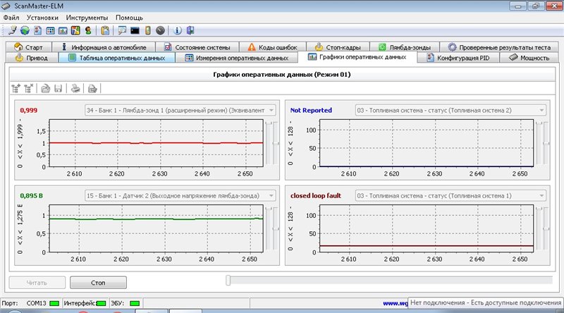Click the handheld device toolbar icon
This screenshot has height=313, width=564.
[148, 30]
